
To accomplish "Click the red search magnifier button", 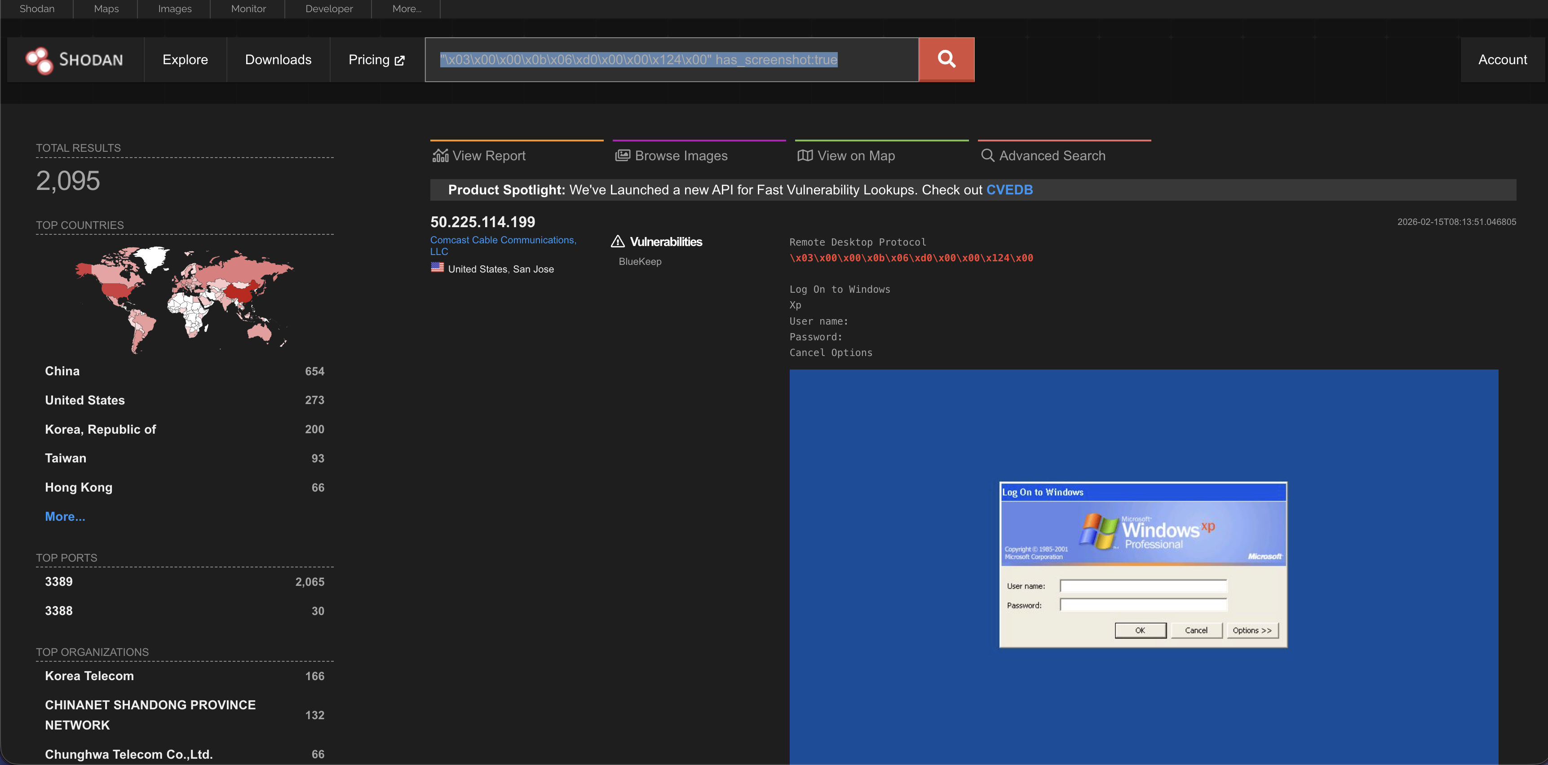I will tap(946, 59).
